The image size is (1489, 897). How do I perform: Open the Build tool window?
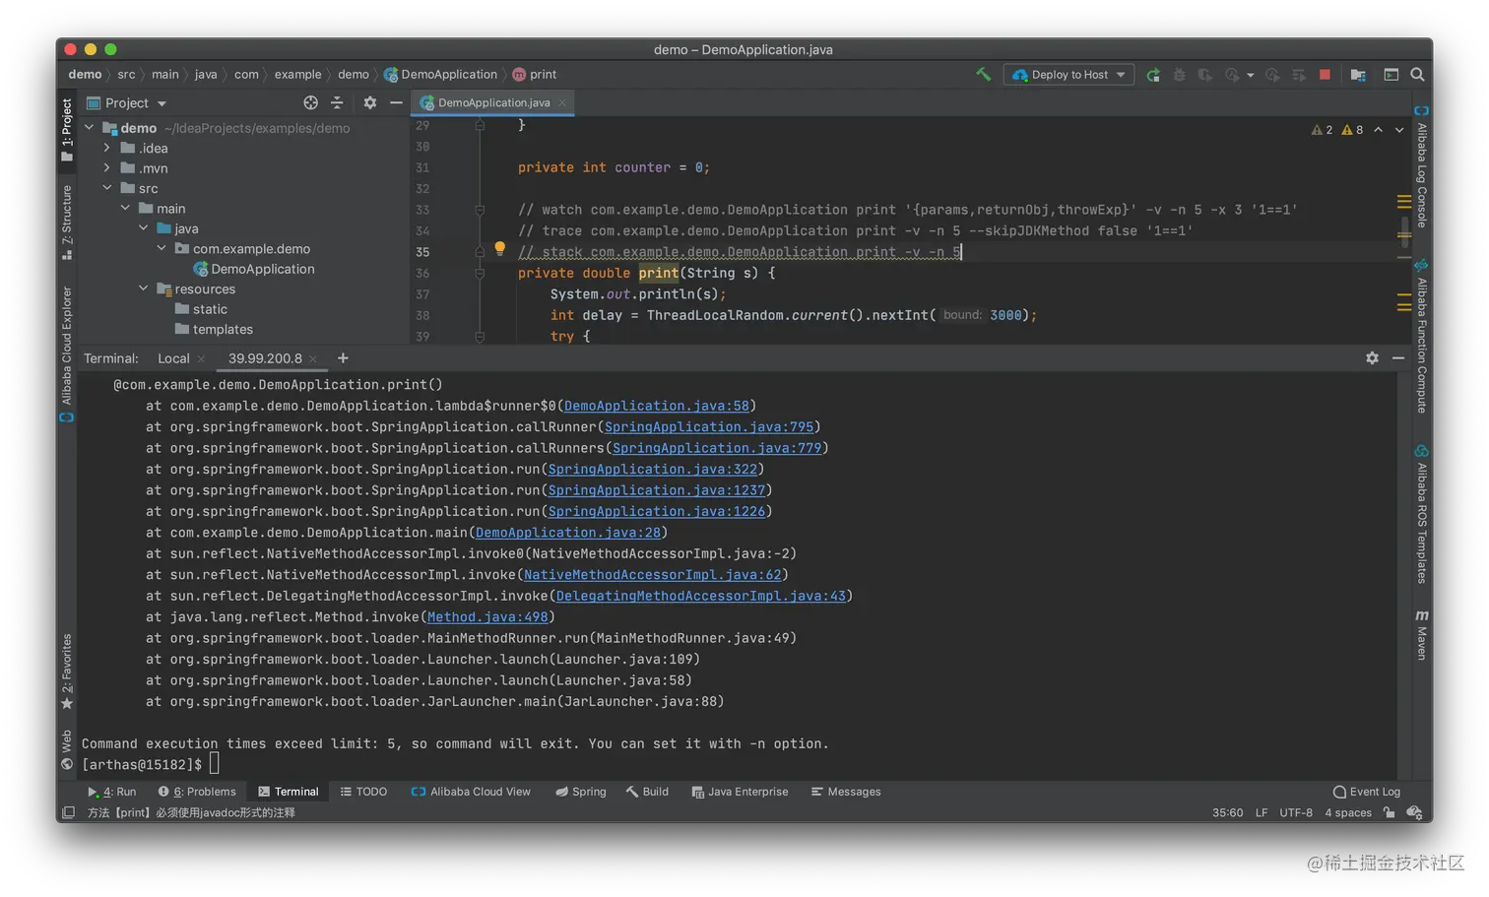click(x=647, y=792)
